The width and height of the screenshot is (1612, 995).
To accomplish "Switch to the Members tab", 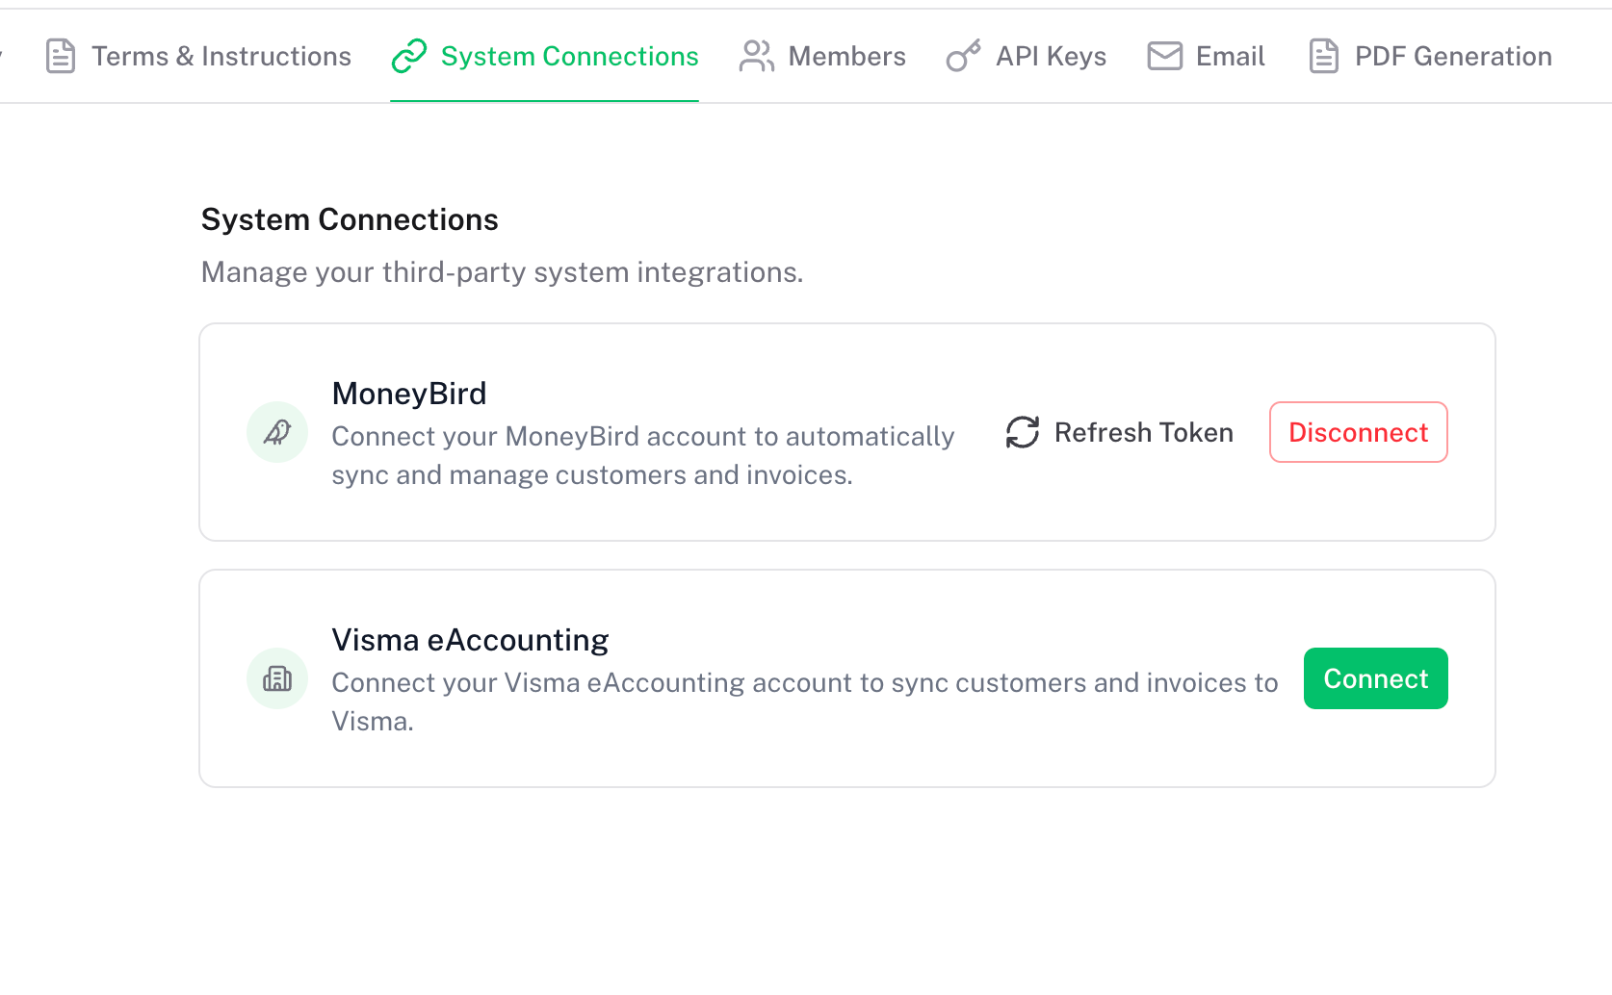I will coord(822,57).
